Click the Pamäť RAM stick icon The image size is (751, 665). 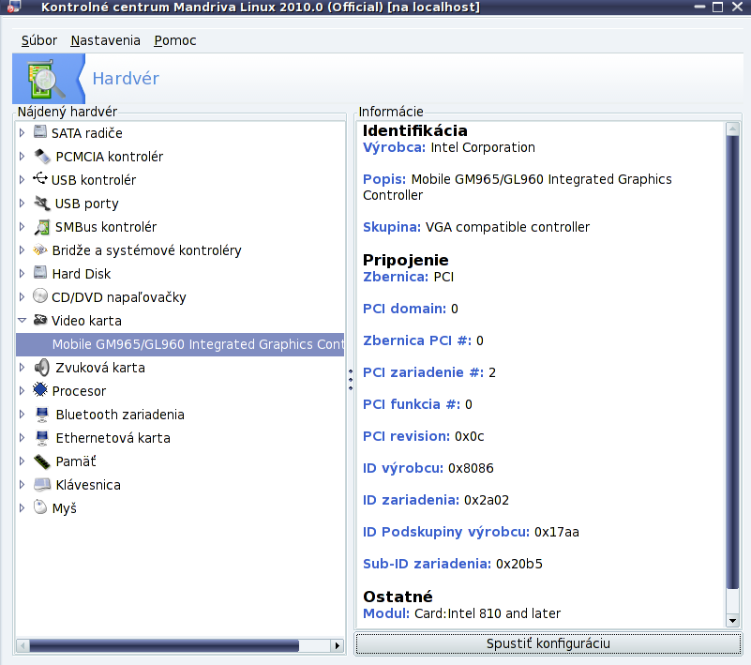42,461
